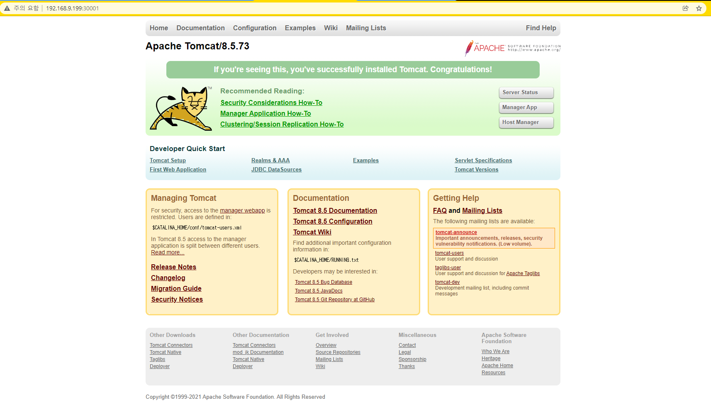The image size is (711, 417).
Task: Open Tomcat 8.5 Configuration link
Action: (333, 222)
